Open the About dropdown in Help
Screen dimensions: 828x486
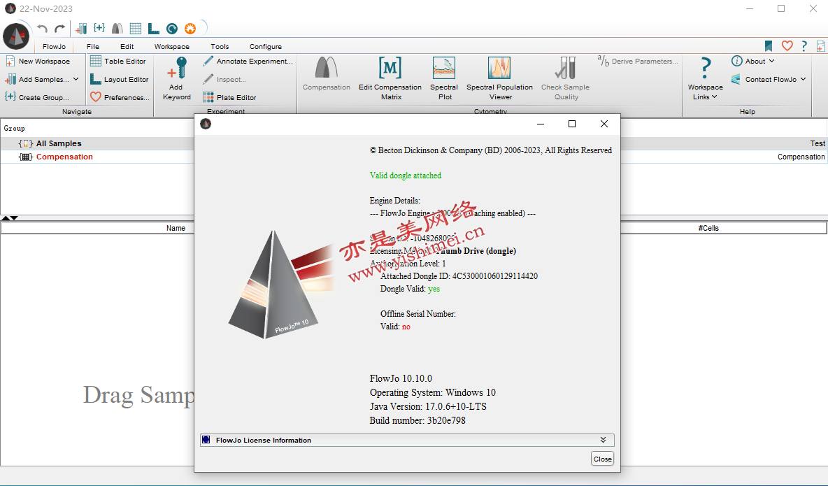coord(753,62)
